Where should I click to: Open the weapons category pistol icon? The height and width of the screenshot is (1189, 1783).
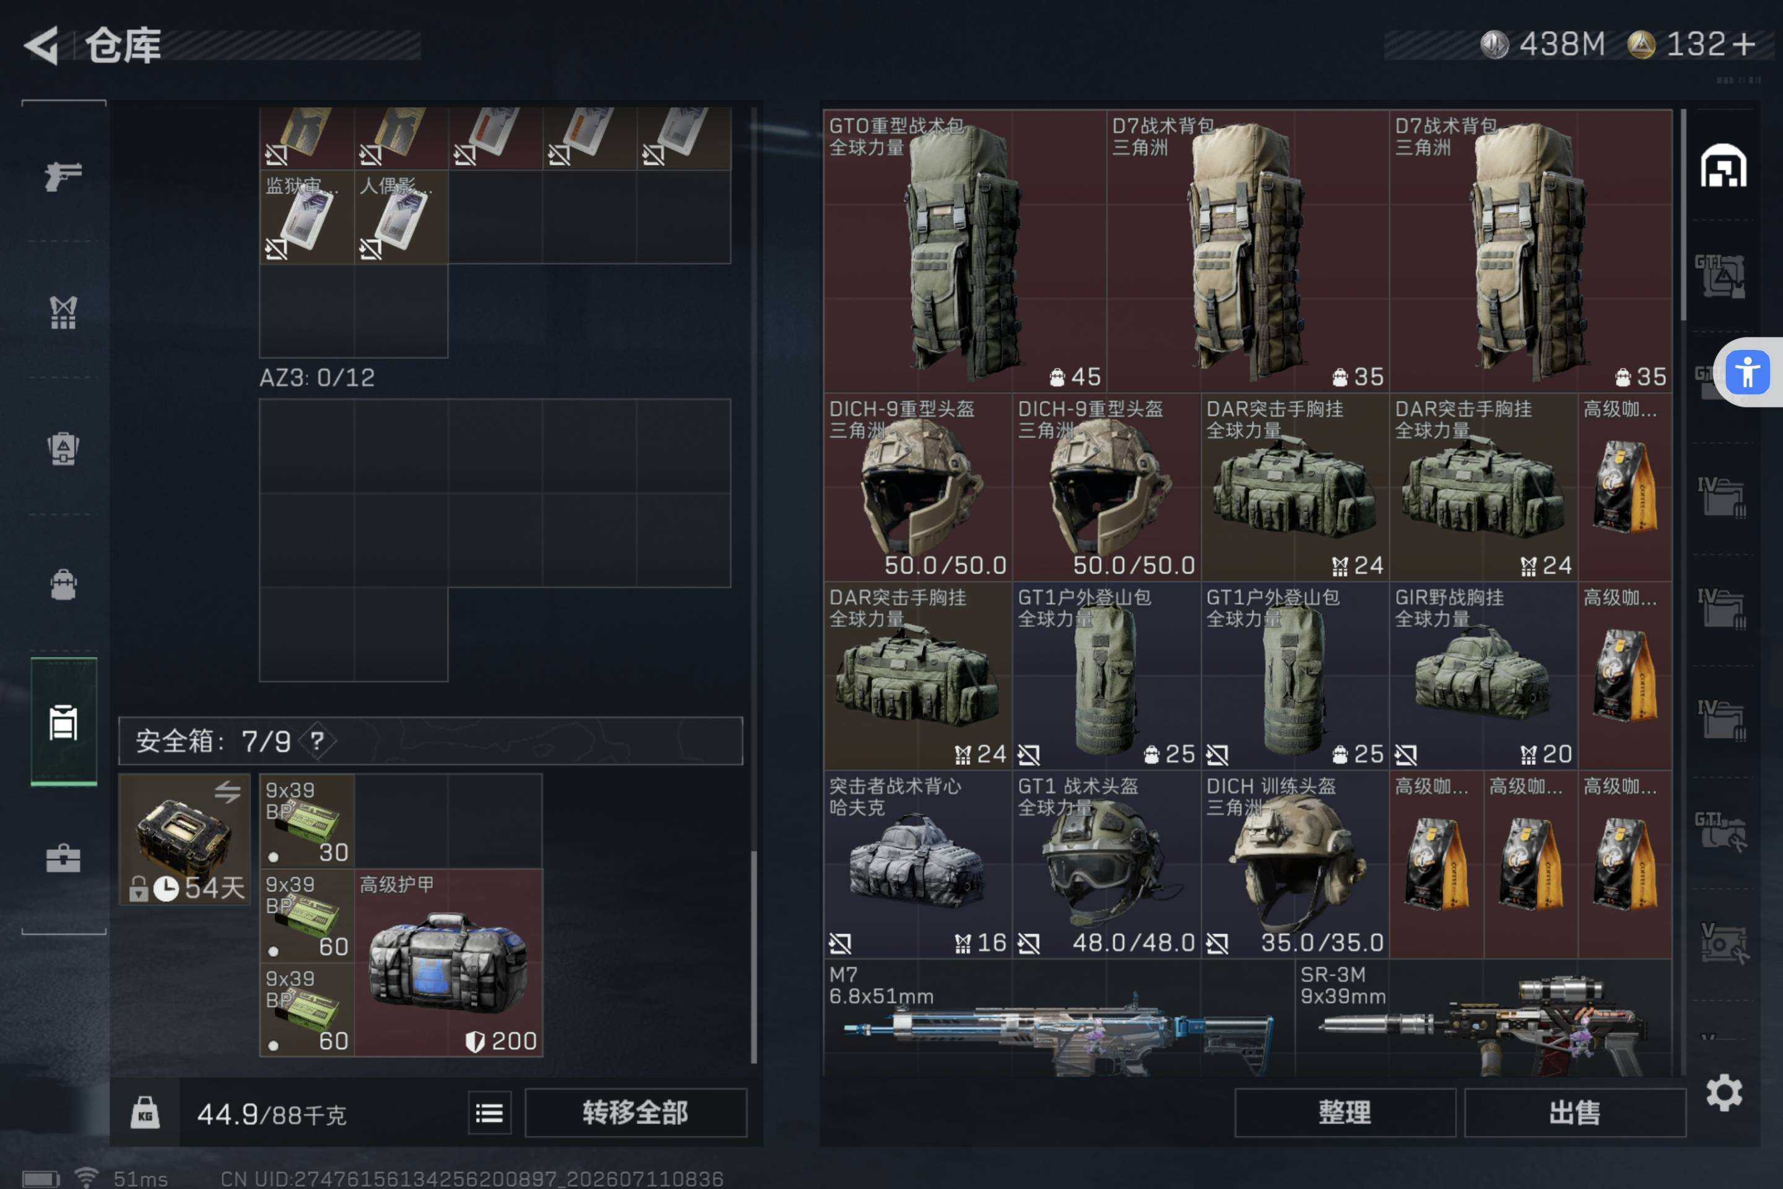[x=63, y=176]
